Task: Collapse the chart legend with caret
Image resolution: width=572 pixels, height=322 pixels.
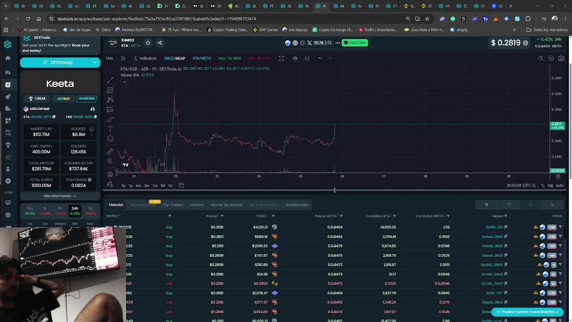Action: coord(124,81)
